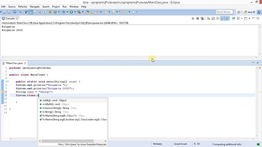Image resolution: width=262 pixels, height=147 pixels.
Task: Click Smart Insert in the status bar
Action: [x=180, y=144]
